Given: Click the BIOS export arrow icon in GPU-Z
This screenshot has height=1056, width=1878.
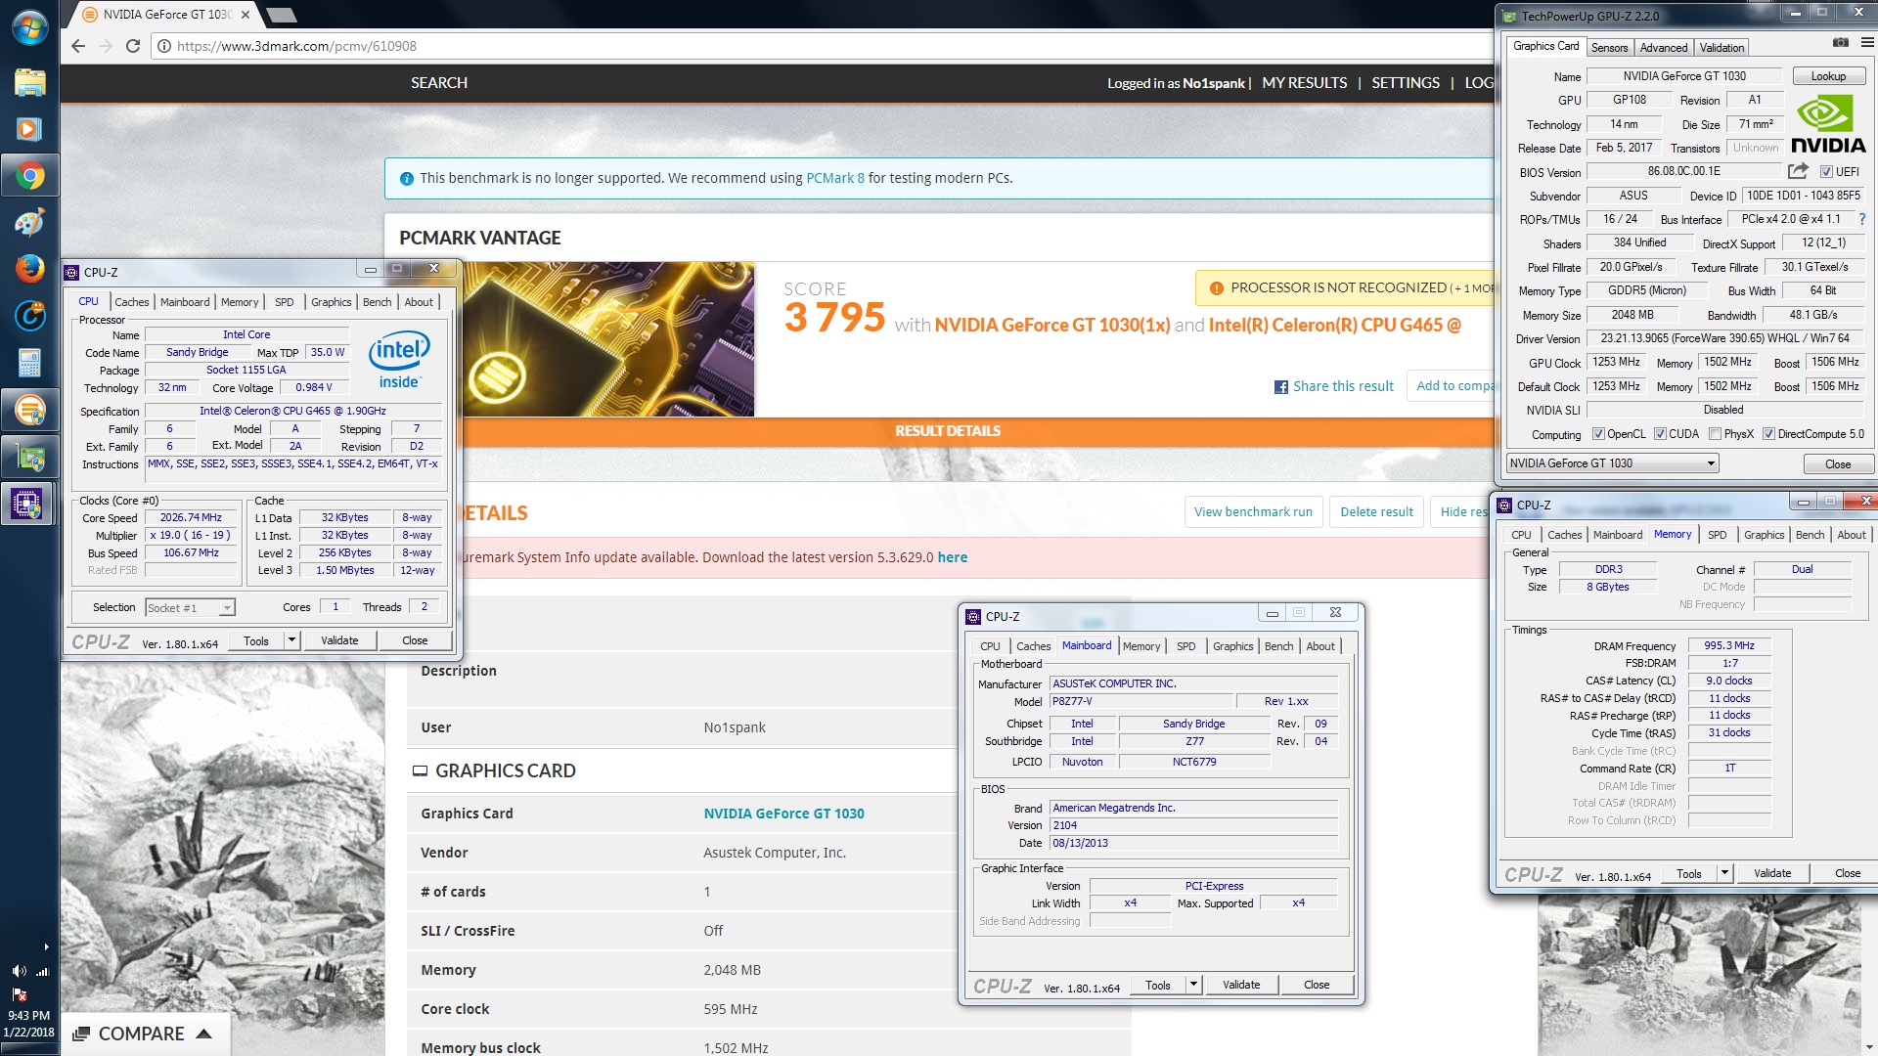Looking at the screenshot, I should pyautogui.click(x=1798, y=171).
